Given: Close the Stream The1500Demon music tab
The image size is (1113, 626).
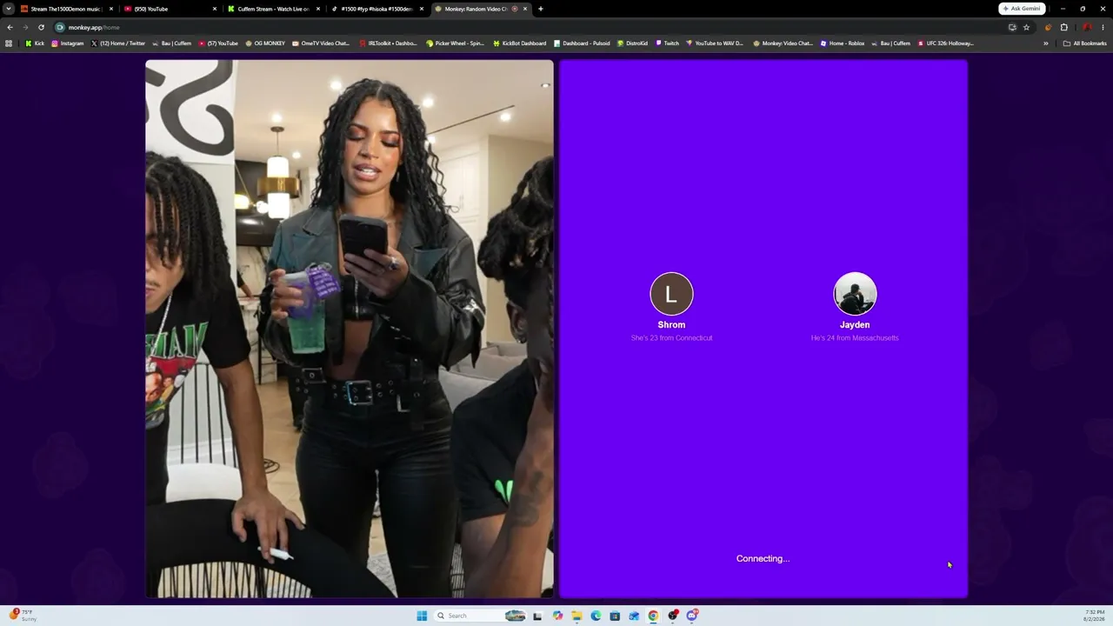Looking at the screenshot, I should pyautogui.click(x=111, y=9).
